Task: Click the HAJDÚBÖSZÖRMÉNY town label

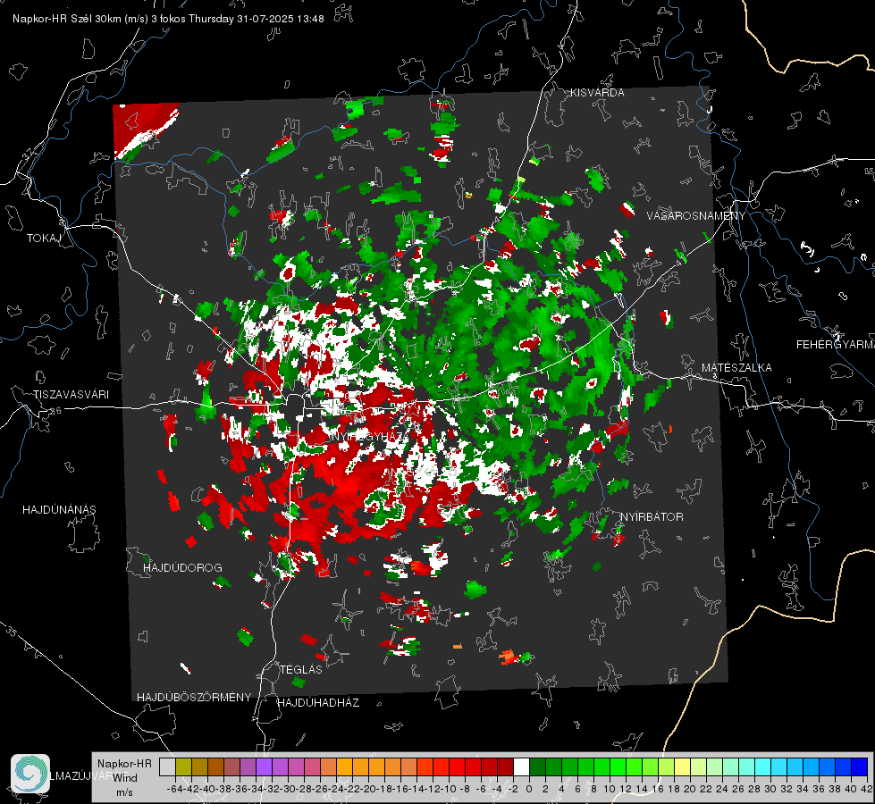Action: pos(194,698)
